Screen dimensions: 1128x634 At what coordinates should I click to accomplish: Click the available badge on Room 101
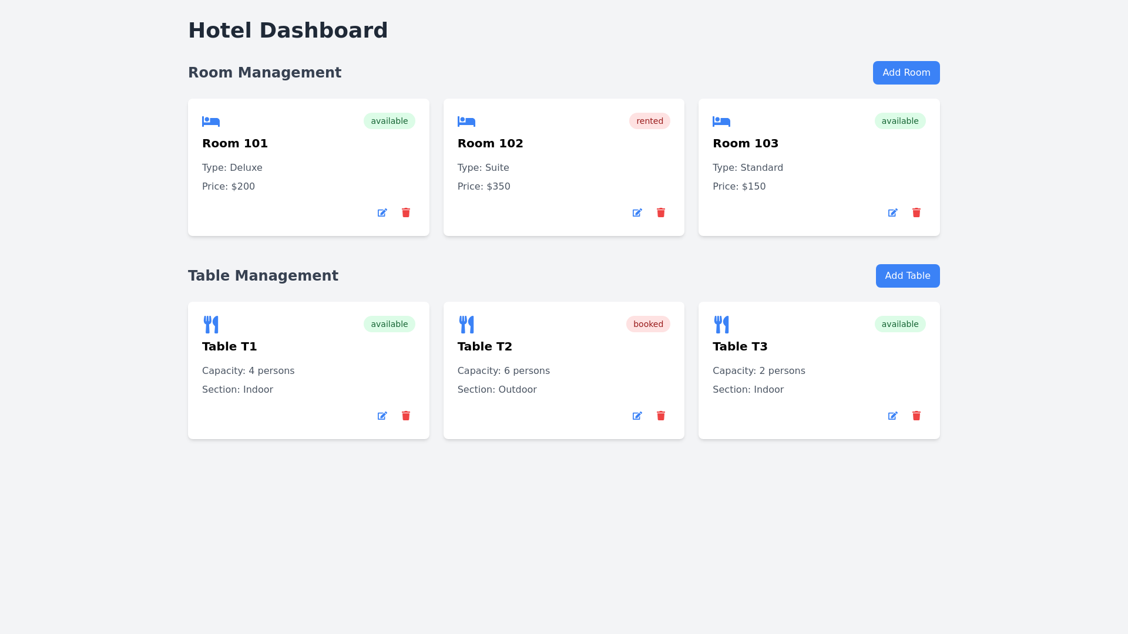[x=390, y=121]
